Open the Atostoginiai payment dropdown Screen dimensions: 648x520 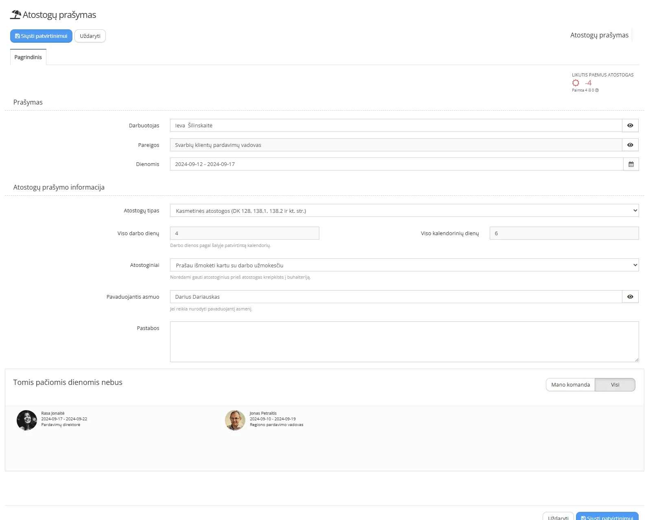click(404, 265)
